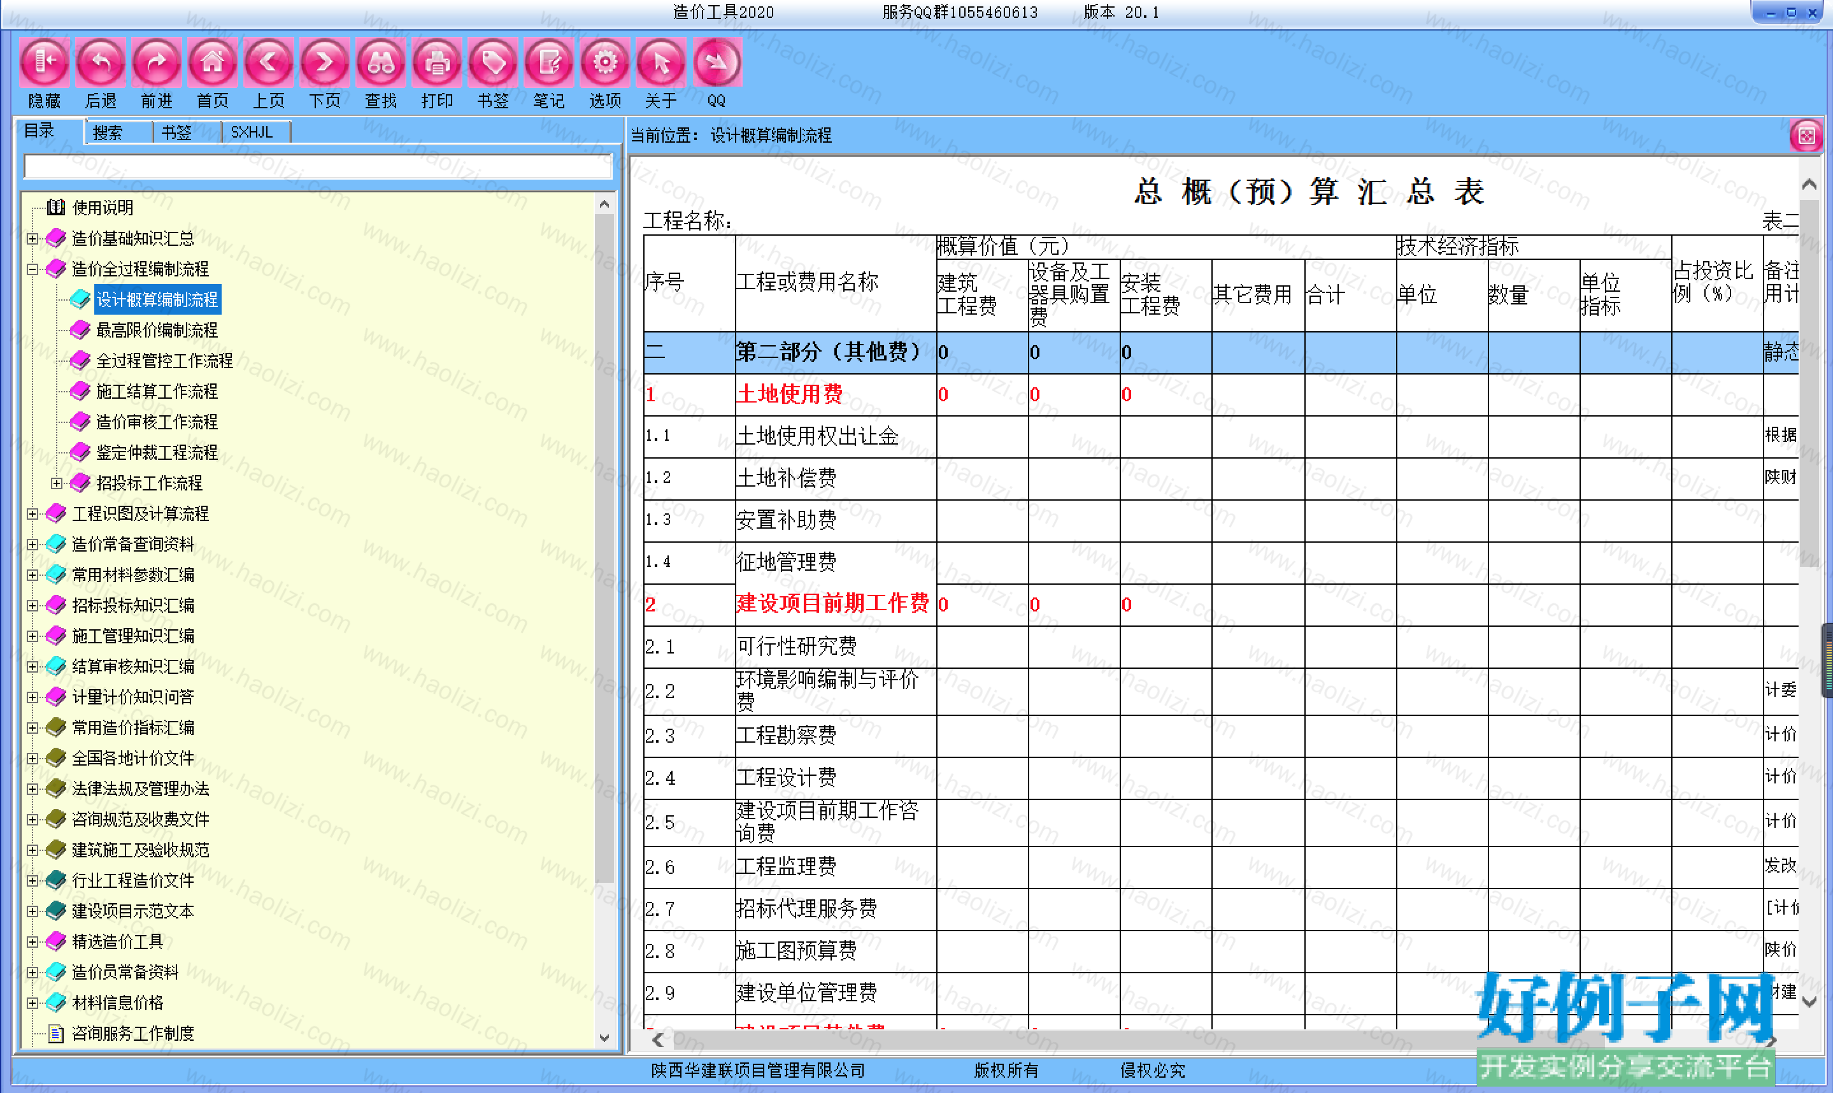
Task: Open 结算审核知识汇编 tree item
Action: (133, 666)
